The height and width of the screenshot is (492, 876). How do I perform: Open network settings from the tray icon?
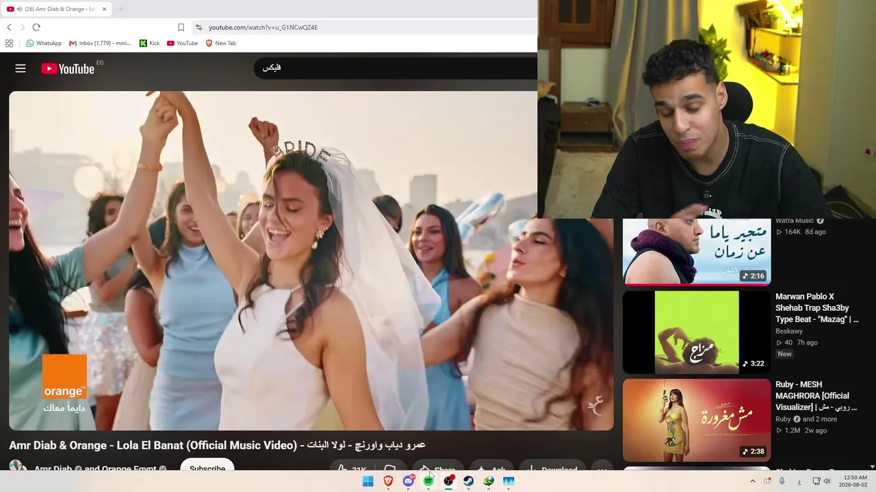tap(816, 481)
